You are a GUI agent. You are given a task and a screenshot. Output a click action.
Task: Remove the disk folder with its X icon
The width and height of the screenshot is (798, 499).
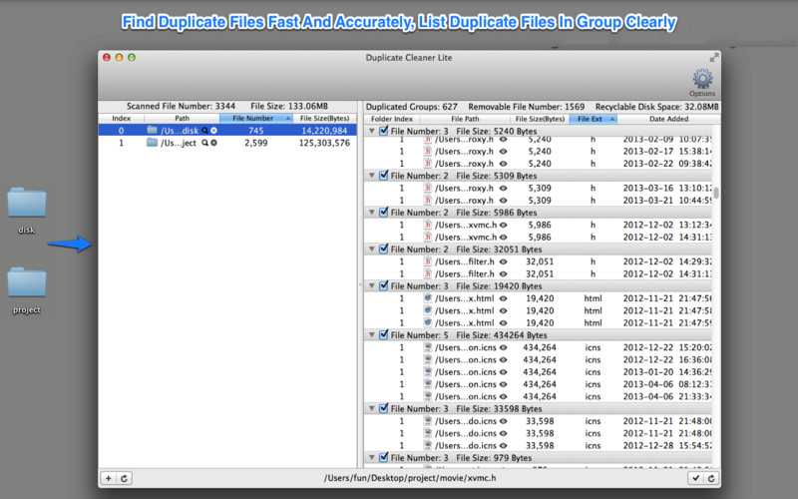pos(214,131)
